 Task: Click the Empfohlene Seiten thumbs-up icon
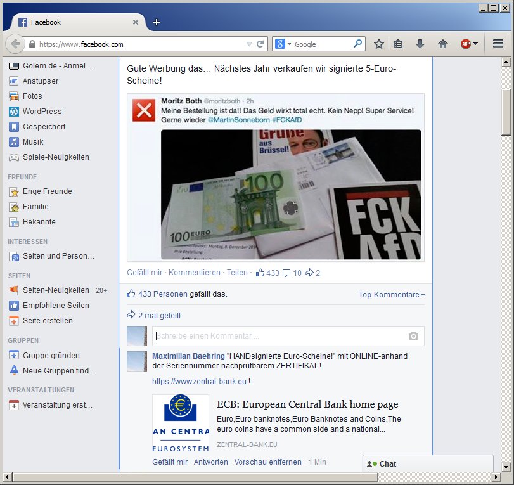pos(14,306)
